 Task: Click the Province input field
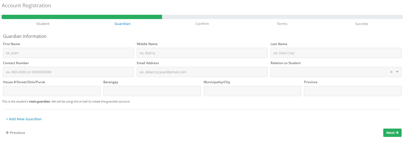353,91
